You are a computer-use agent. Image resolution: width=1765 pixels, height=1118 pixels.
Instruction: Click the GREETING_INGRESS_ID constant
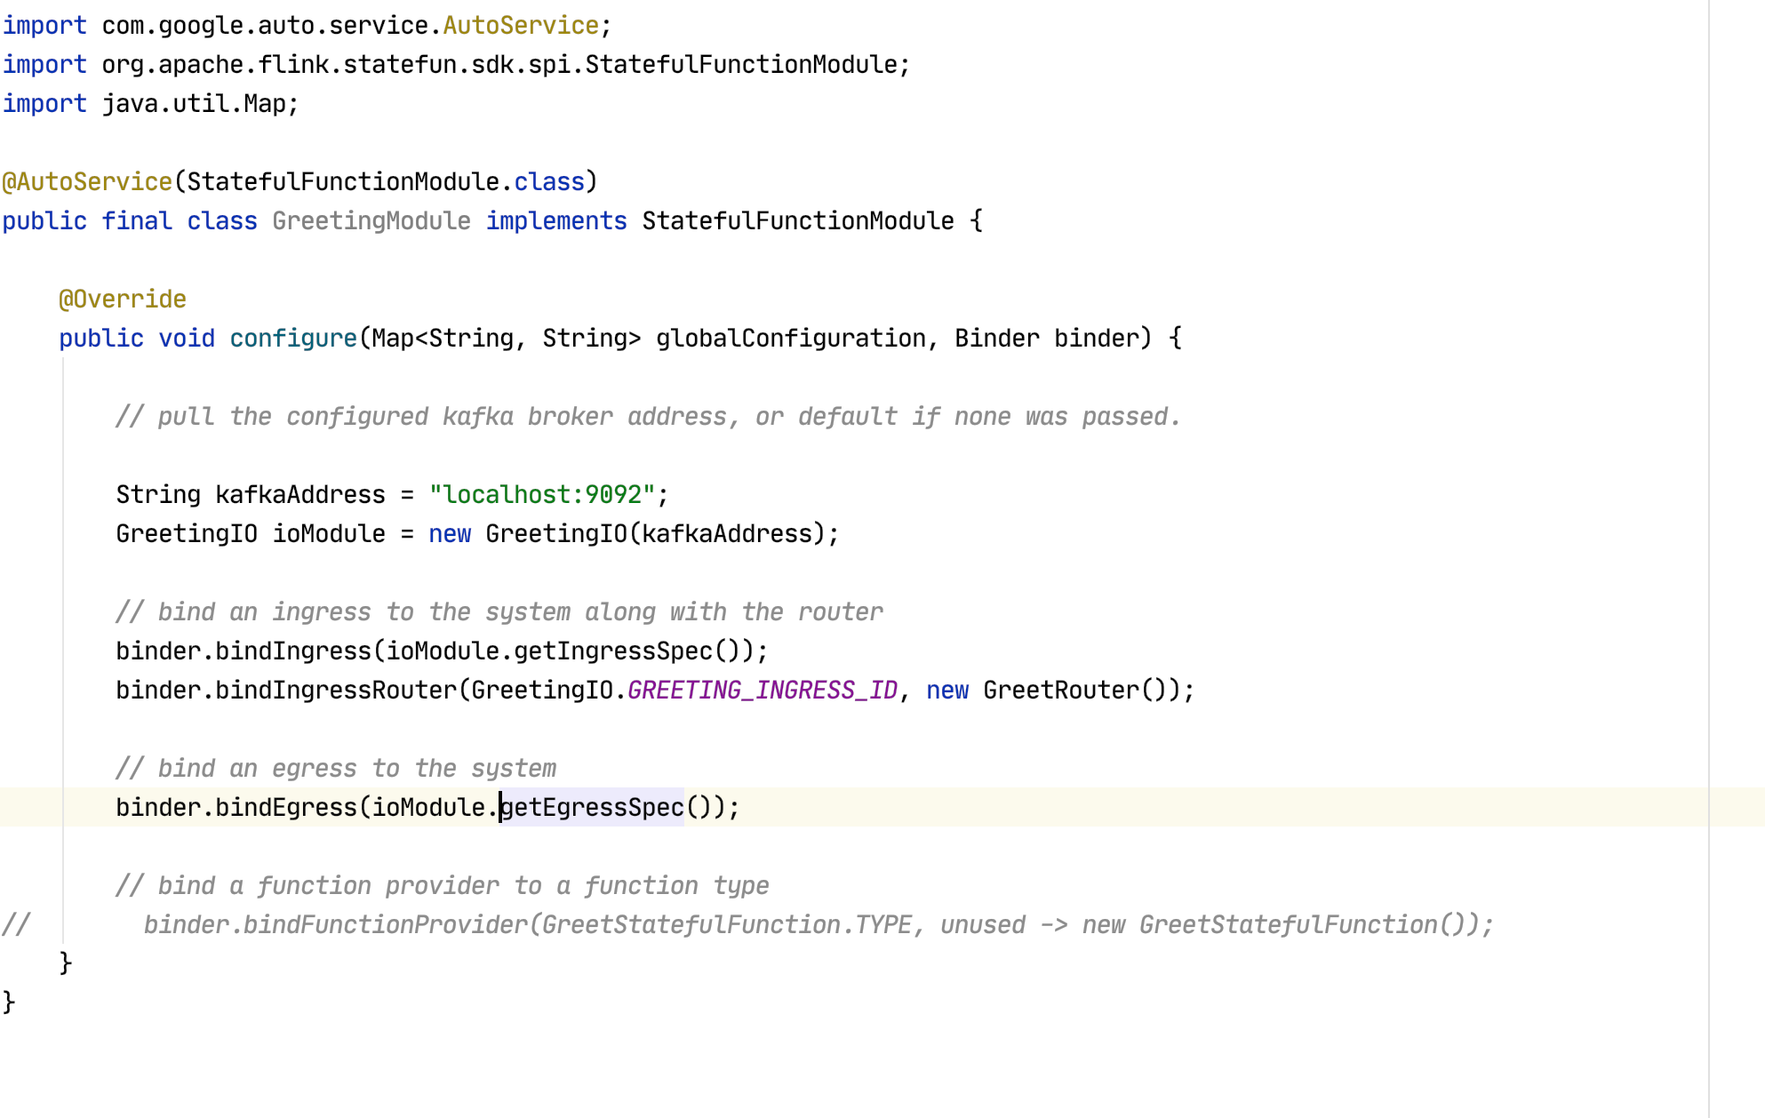763,691
